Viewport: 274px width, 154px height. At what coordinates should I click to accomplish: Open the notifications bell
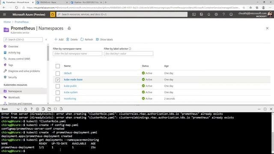[209, 15]
